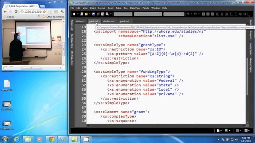Screen dimensions: 255x143
Task: Open Internet Explorer from the taskbar
Action: click(16, 139)
